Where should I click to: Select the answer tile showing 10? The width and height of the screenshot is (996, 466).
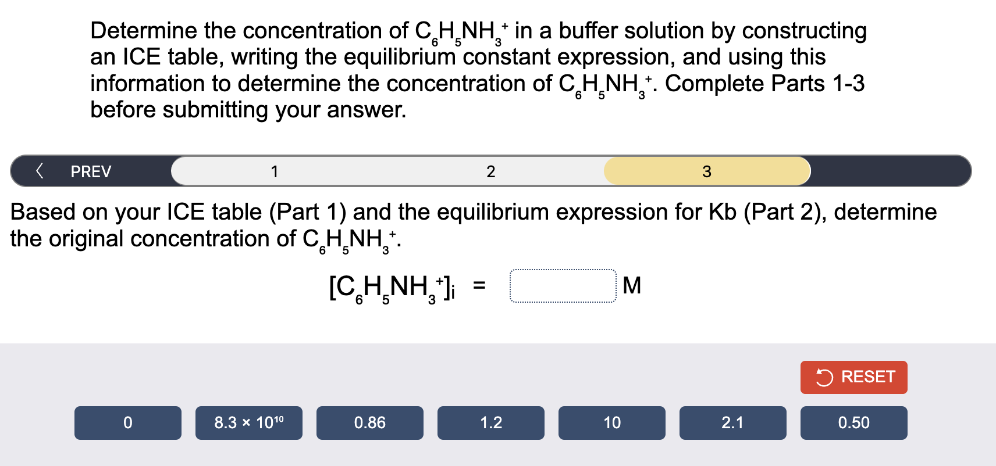(611, 422)
